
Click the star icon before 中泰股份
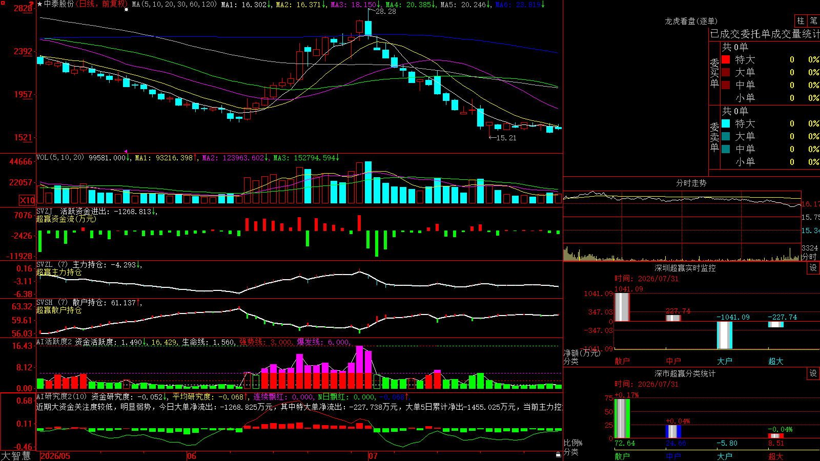click(x=40, y=4)
